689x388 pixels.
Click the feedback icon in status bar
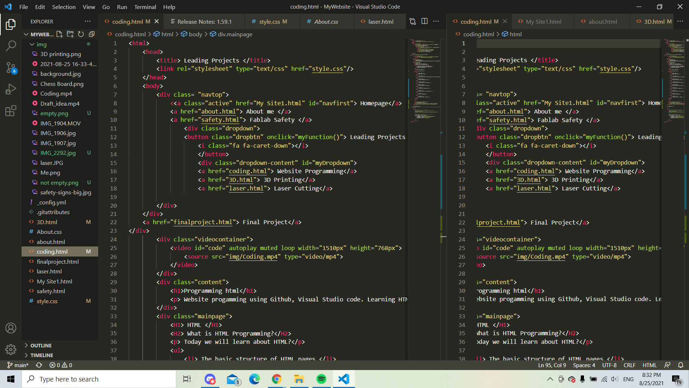(x=667, y=365)
